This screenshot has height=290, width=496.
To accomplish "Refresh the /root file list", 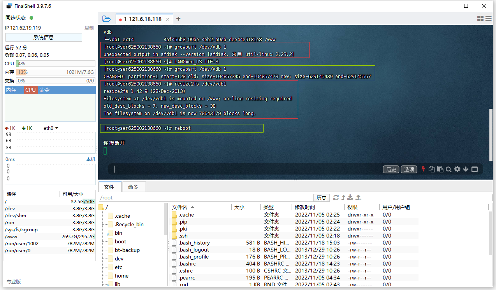I will click(x=336, y=197).
